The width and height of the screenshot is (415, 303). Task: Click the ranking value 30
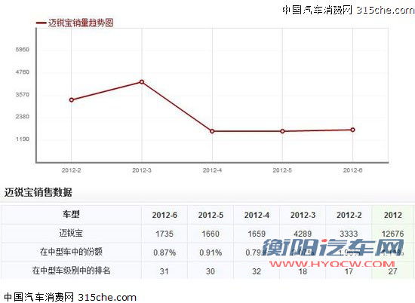point(211,271)
